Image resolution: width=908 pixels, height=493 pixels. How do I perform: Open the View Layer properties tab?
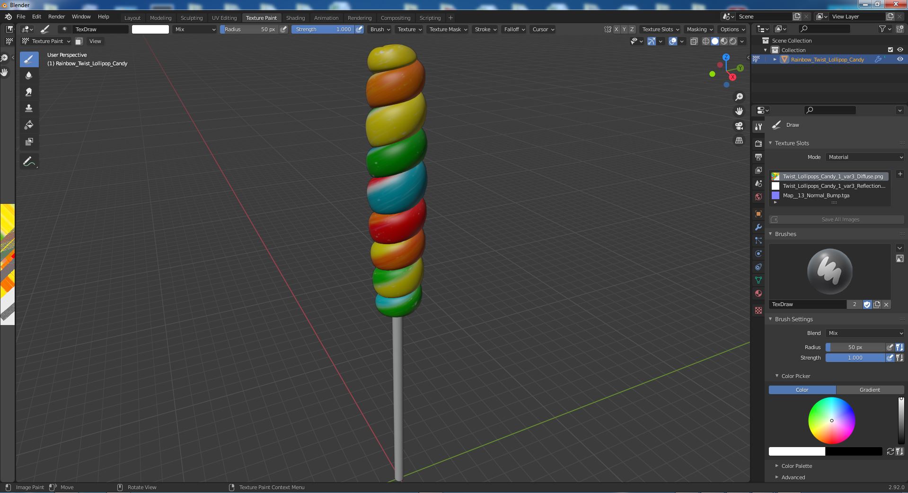758,170
